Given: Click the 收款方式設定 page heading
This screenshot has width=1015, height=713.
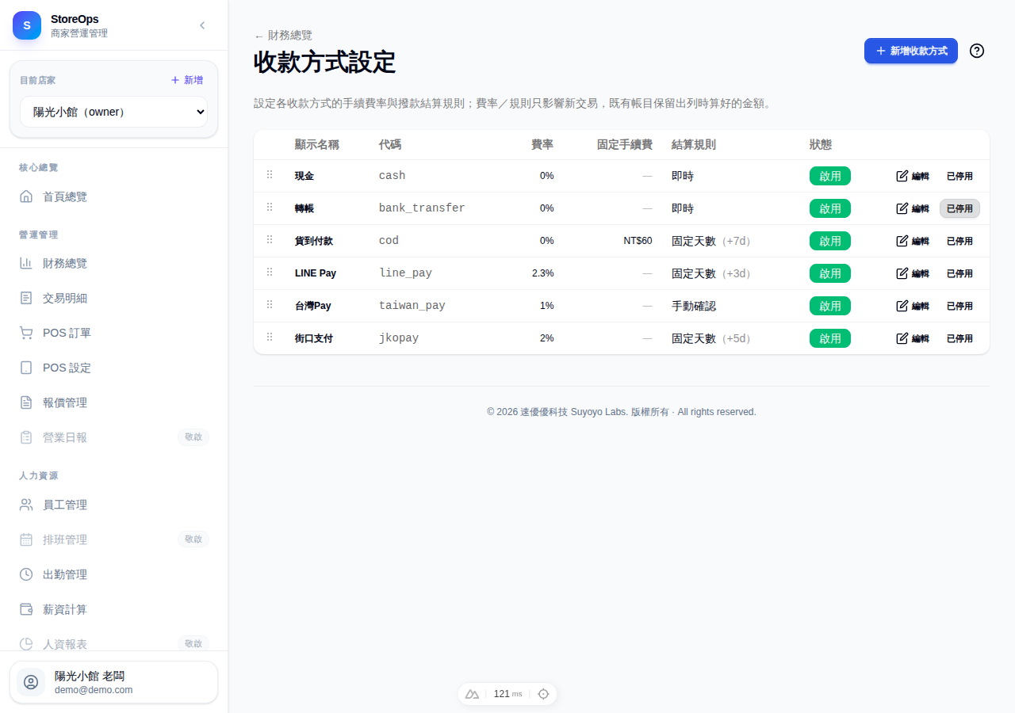Looking at the screenshot, I should pyautogui.click(x=324, y=62).
